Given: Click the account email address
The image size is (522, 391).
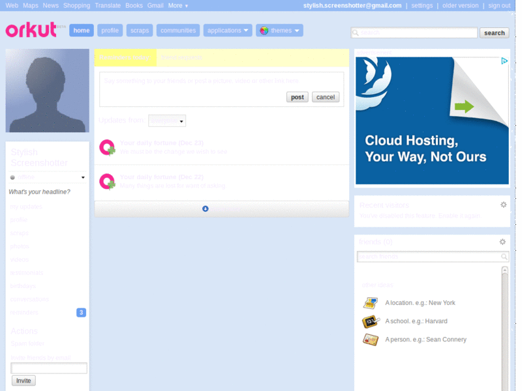Looking at the screenshot, I should (x=352, y=6).
